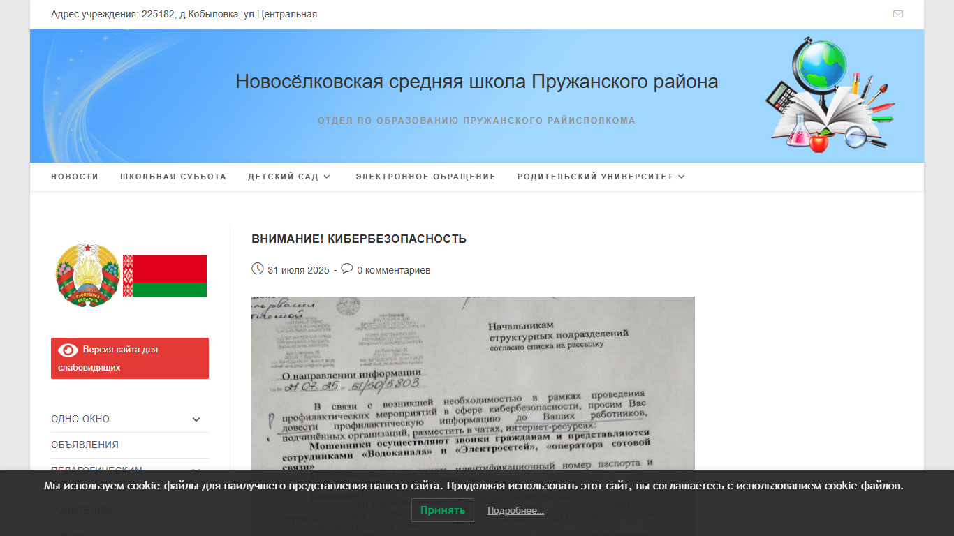Click the comment bubble icon

(x=347, y=269)
